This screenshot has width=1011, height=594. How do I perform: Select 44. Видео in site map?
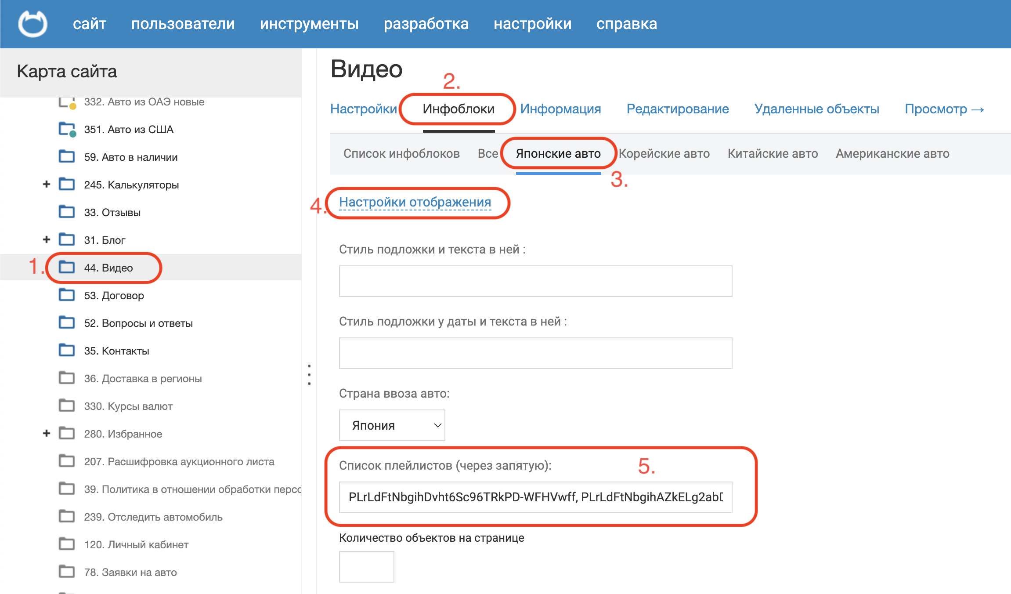coord(108,268)
